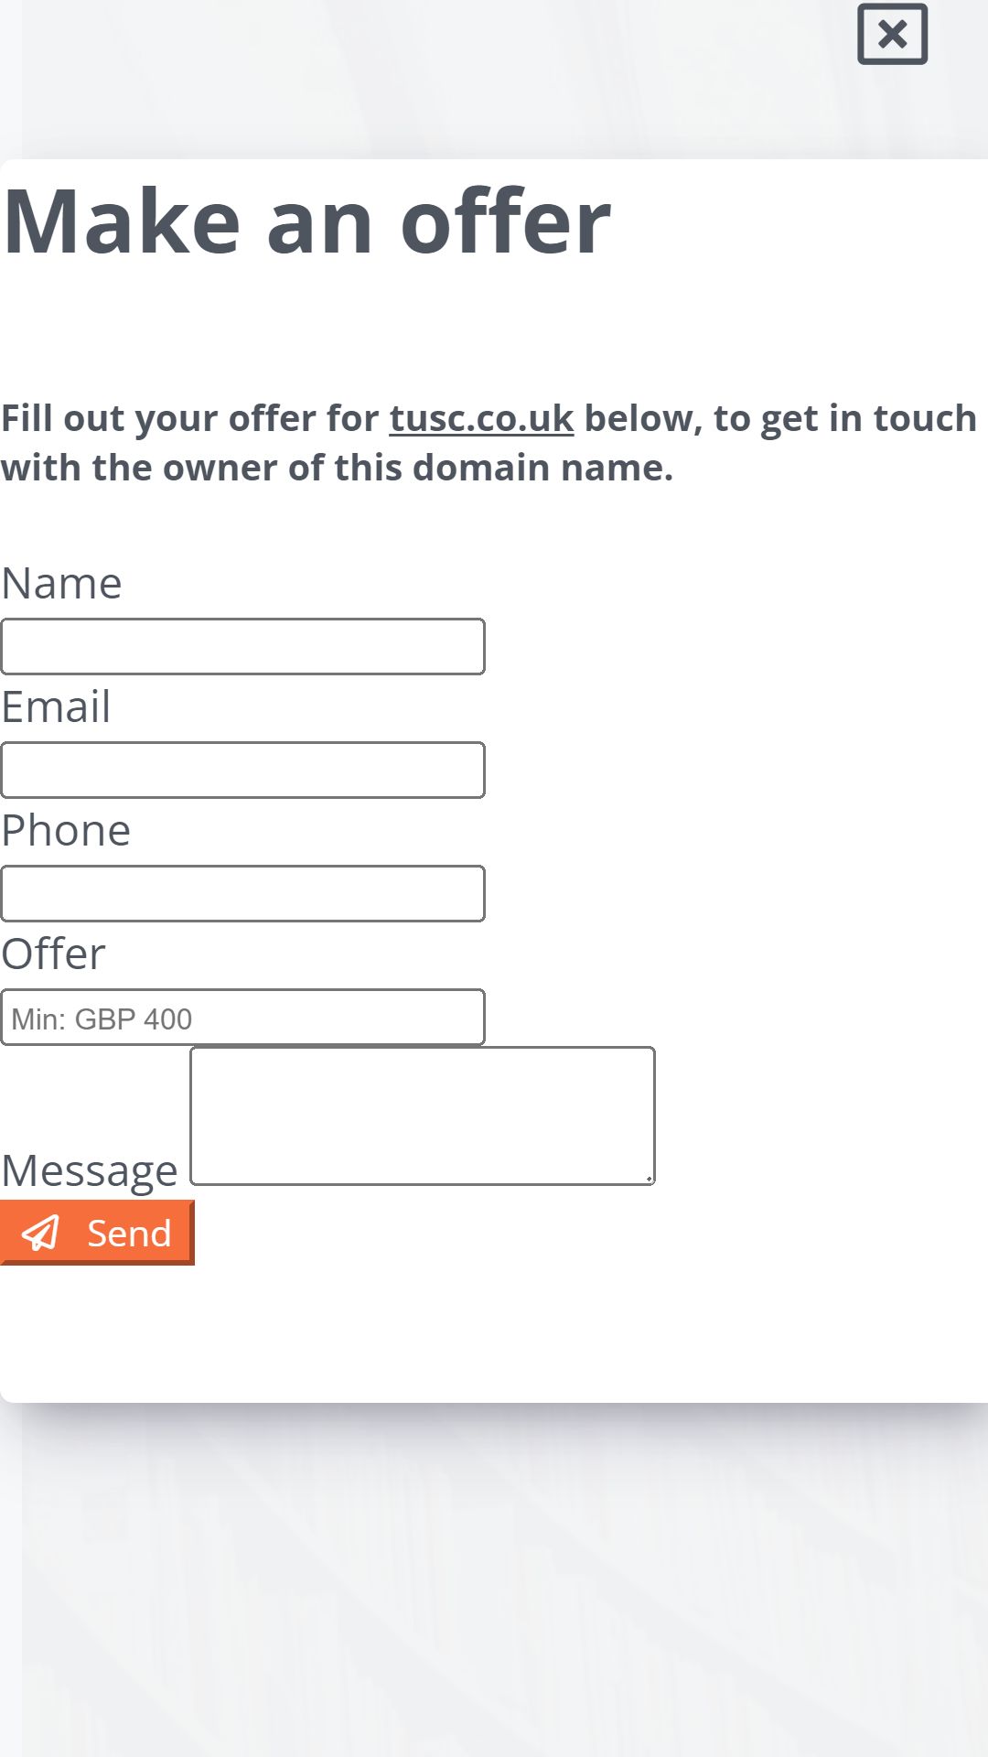Click the 'Fill out your offer' instruction text
Image resolution: width=988 pixels, height=1757 pixels.
(489, 443)
